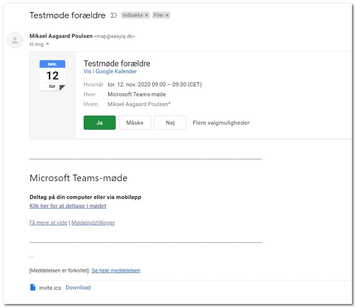Click 'Deltag på din computer eller via mobilapp'

[x=85, y=197]
